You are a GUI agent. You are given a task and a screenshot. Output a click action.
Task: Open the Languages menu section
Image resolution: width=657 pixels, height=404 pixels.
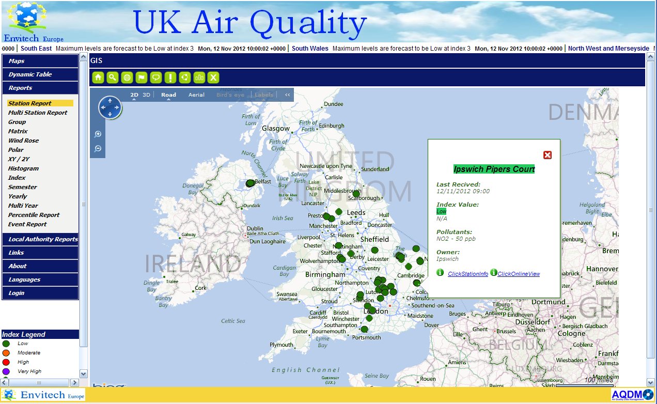pyautogui.click(x=40, y=279)
